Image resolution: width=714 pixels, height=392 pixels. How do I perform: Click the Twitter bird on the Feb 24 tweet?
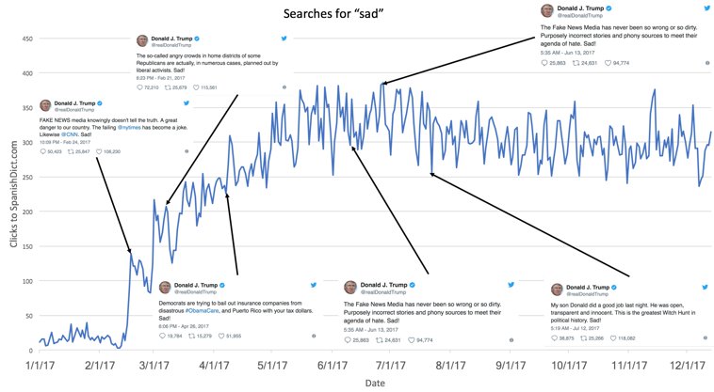(185, 103)
